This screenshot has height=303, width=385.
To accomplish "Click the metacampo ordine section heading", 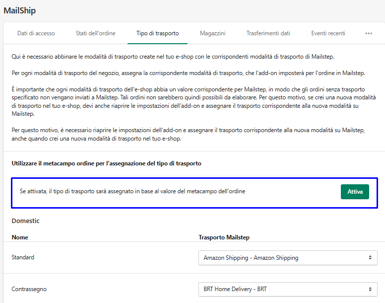I will 107,163.
